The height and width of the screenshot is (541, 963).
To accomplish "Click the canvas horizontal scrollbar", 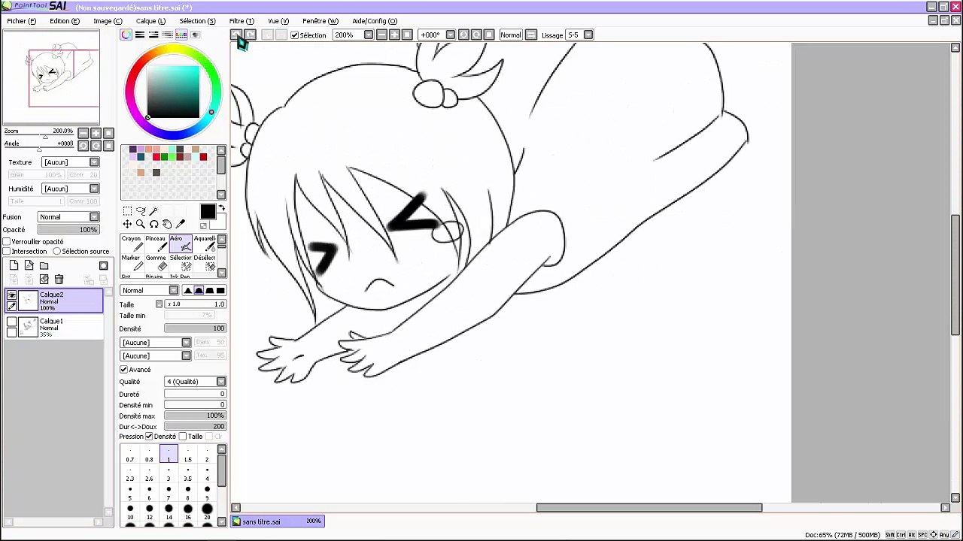I will click(x=649, y=508).
